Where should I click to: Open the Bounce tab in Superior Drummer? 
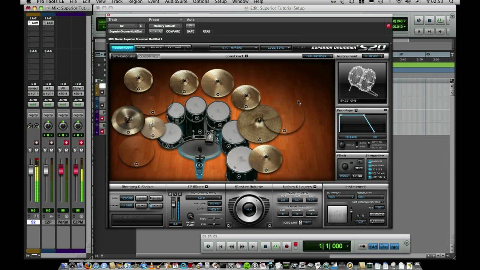(156, 48)
